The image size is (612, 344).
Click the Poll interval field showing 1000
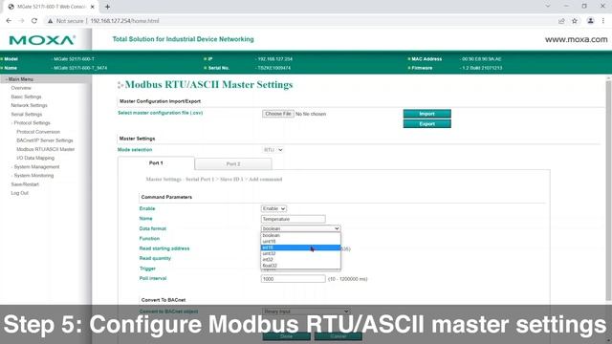[294, 279]
